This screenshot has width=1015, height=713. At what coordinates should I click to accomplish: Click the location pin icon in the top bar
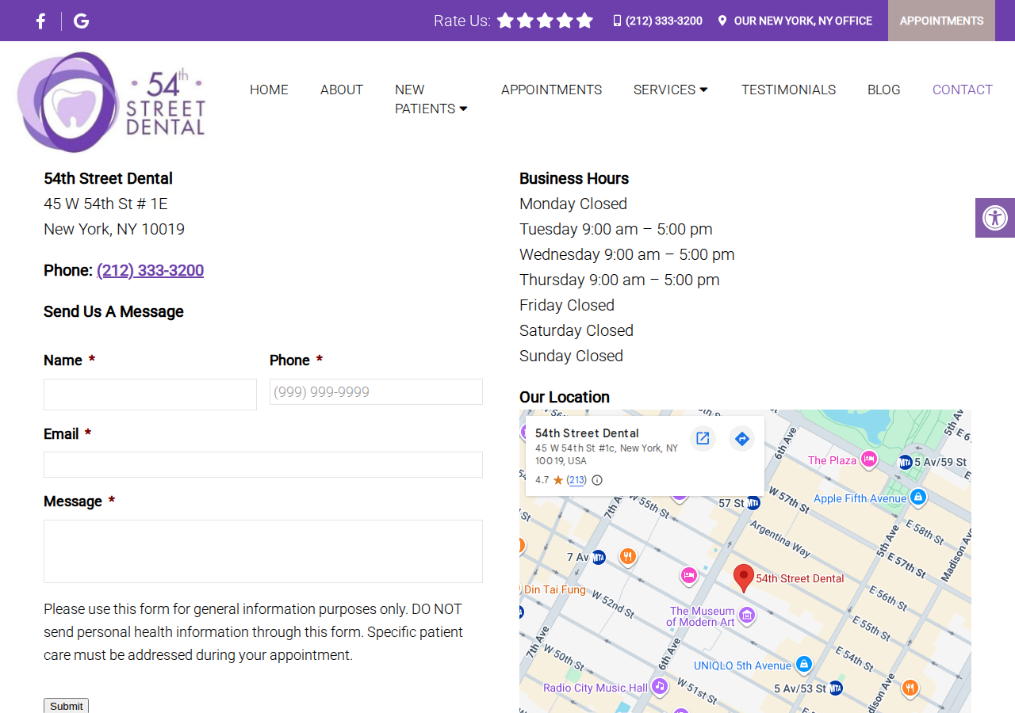(722, 21)
